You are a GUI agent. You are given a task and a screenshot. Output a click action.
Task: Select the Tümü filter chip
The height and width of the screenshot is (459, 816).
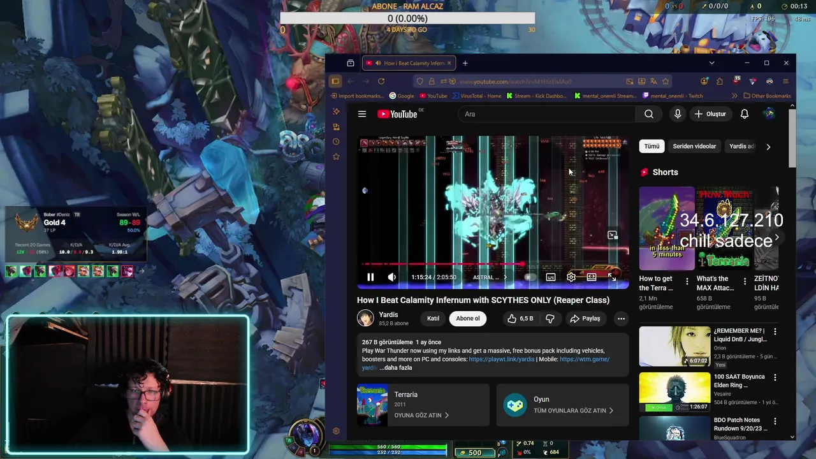coord(652,146)
